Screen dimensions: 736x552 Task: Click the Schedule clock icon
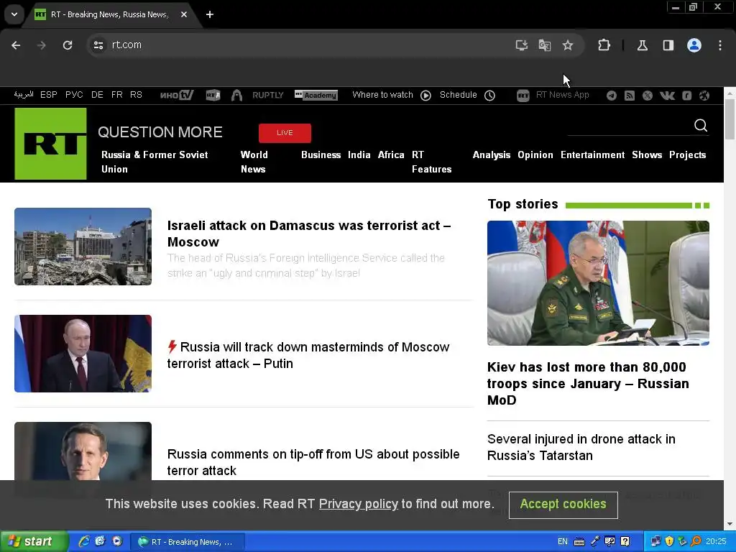pos(489,96)
